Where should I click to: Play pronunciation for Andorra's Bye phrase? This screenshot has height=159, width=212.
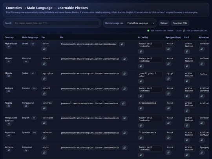click(x=168, y=93)
